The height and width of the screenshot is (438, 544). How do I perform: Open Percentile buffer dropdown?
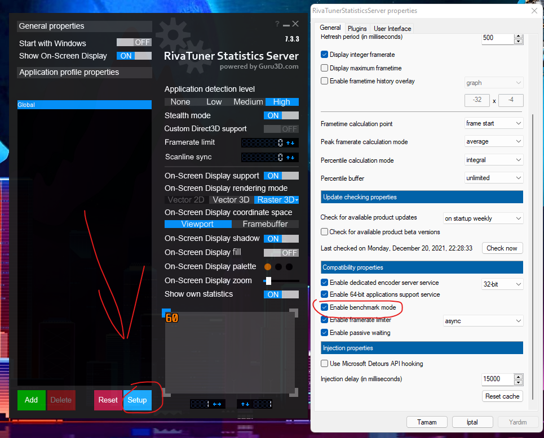click(x=494, y=178)
